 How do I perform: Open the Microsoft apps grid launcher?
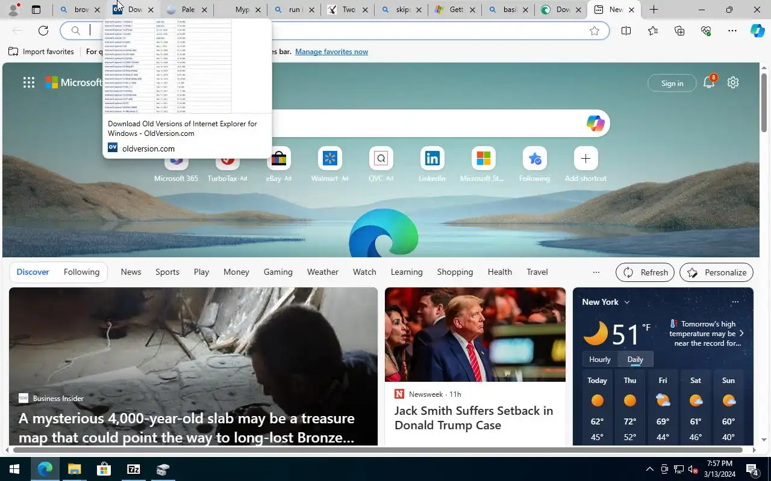click(29, 82)
